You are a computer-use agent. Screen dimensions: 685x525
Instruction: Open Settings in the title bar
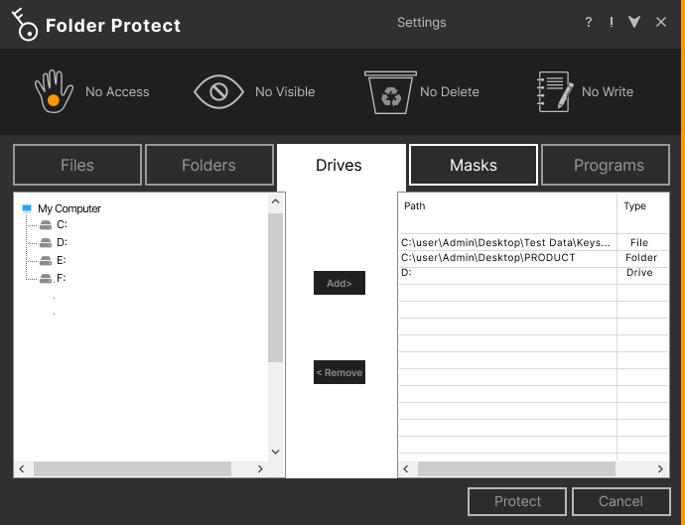pos(422,22)
